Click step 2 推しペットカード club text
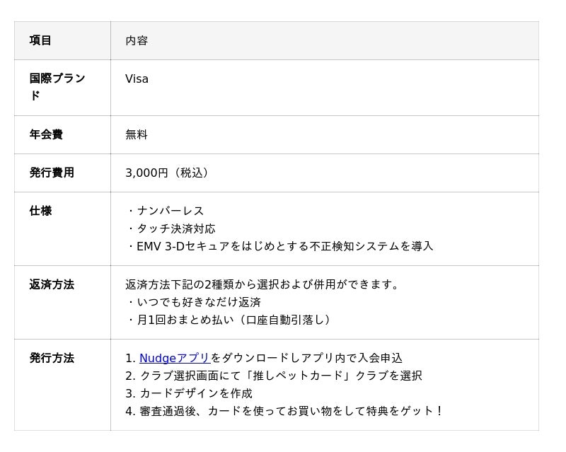The height and width of the screenshot is (452, 566). click(274, 376)
